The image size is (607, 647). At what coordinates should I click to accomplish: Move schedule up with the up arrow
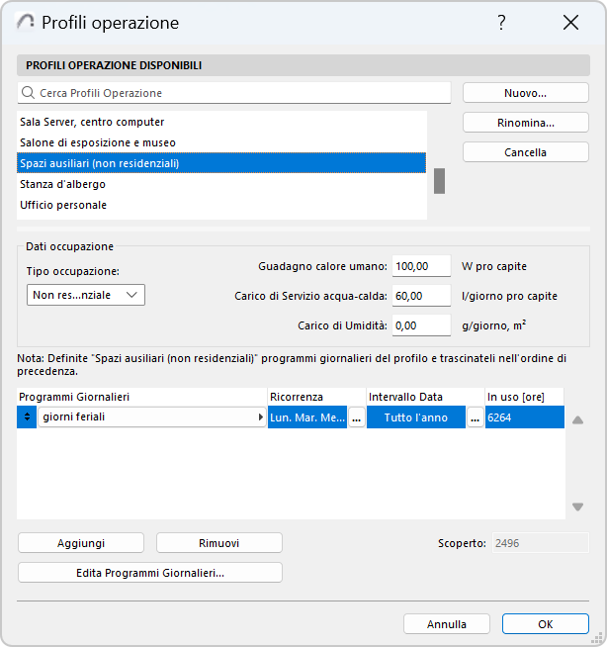(x=577, y=419)
